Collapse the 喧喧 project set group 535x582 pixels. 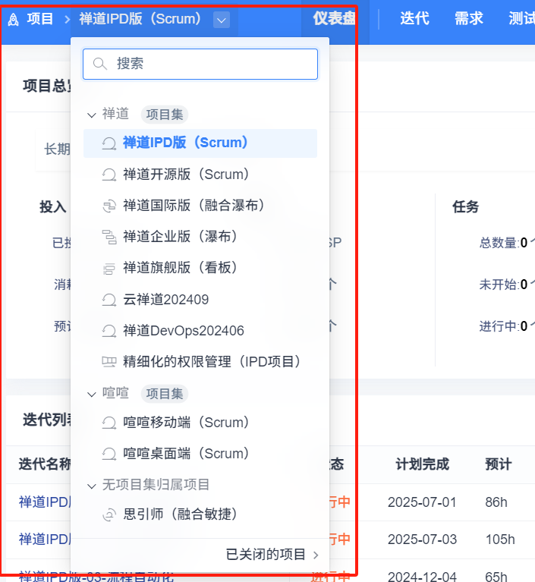91,394
